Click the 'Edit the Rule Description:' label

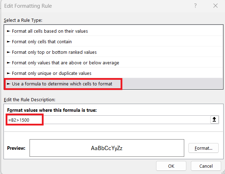(x=30, y=100)
